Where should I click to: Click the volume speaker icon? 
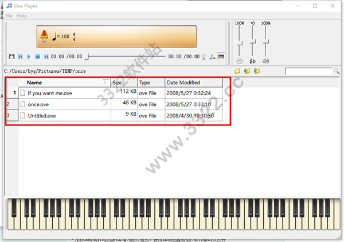coord(265,61)
